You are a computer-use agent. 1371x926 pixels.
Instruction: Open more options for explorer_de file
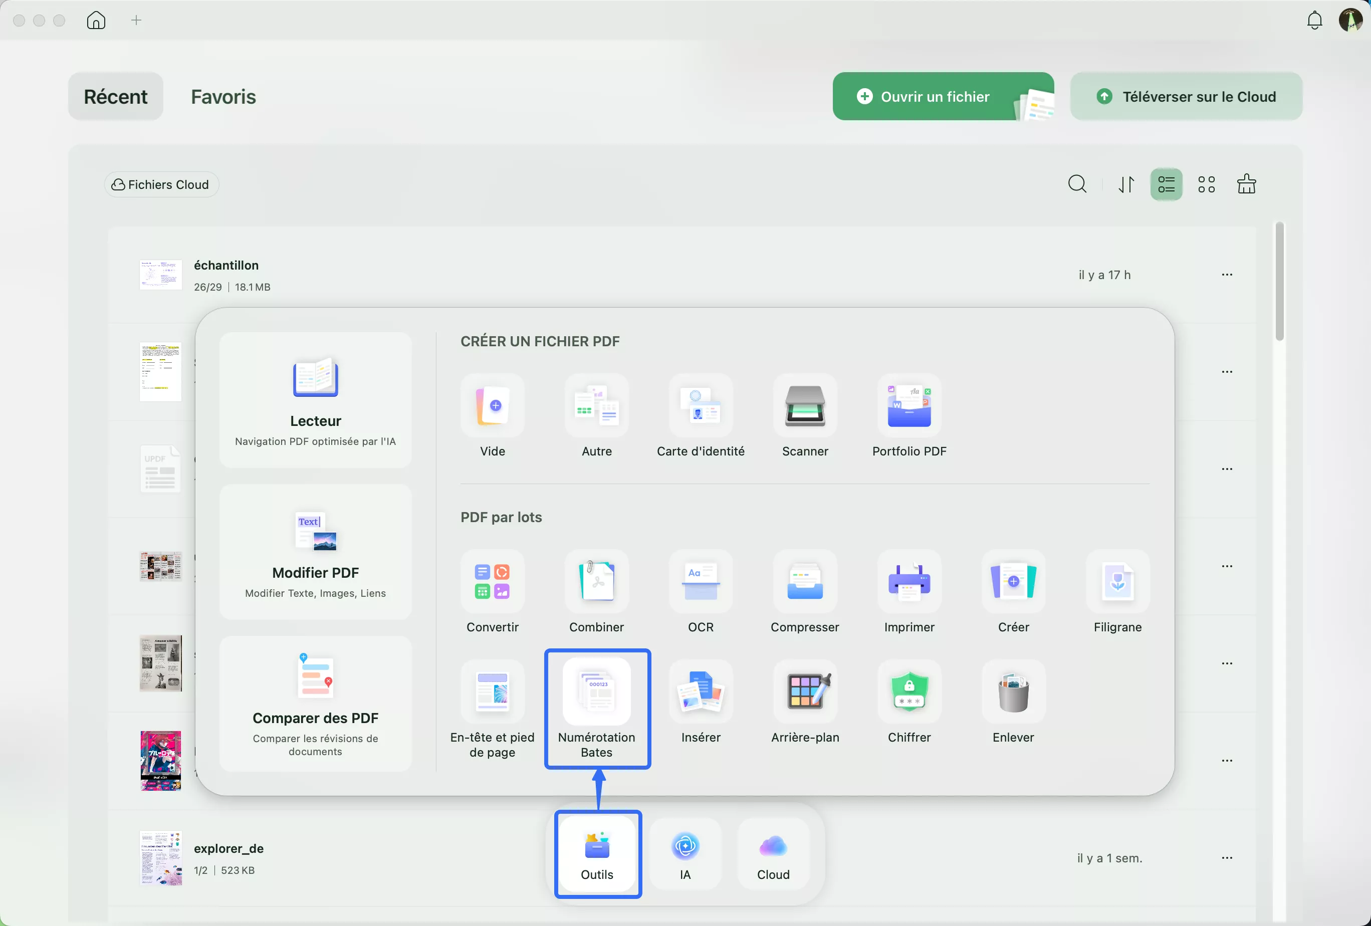1227,857
